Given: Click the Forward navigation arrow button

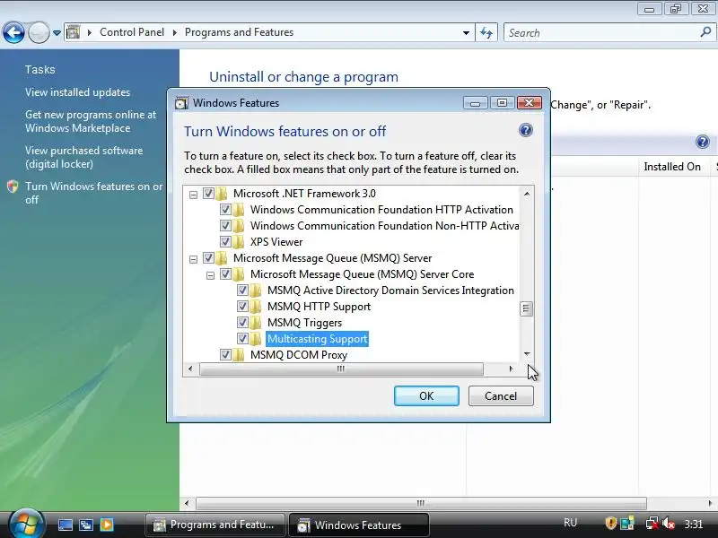Looking at the screenshot, I should click(39, 32).
